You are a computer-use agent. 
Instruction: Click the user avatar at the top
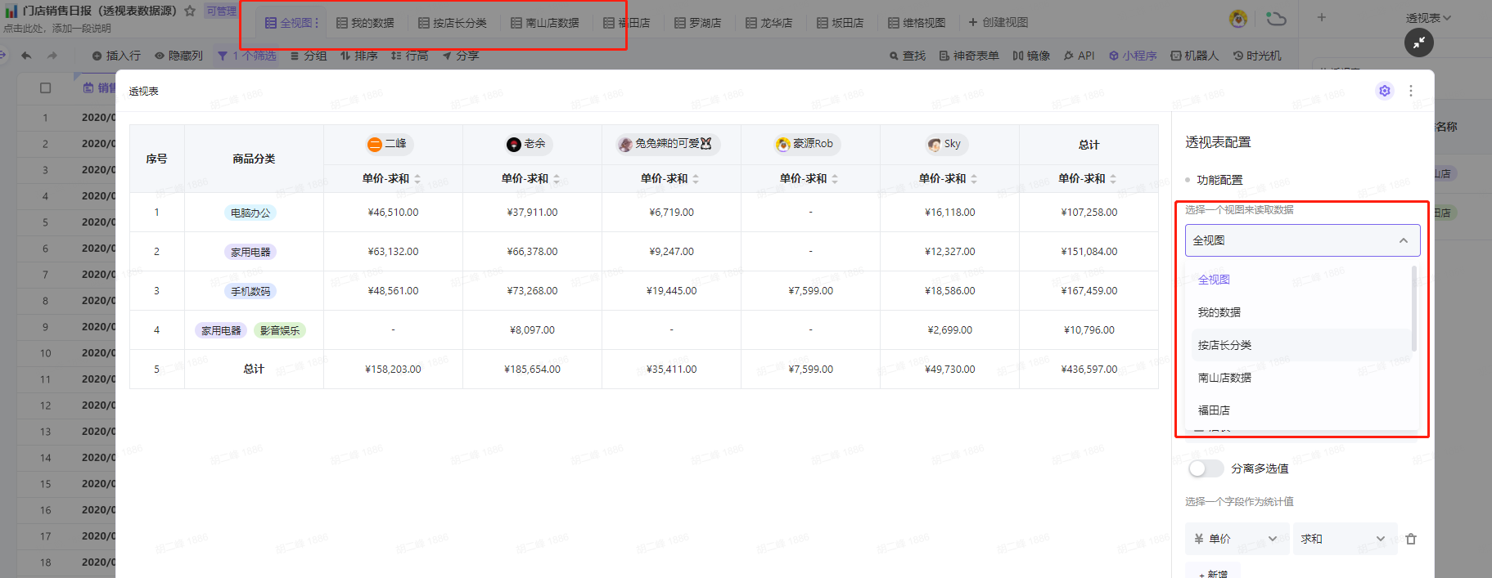1238,19
